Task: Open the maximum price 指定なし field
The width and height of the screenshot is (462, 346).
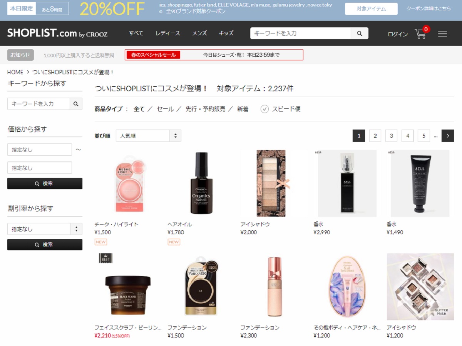Action: (40, 168)
